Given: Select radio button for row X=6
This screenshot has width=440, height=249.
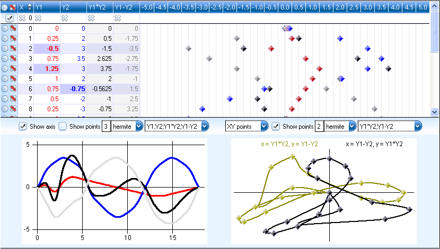Looking at the screenshot, I should point(4,89).
